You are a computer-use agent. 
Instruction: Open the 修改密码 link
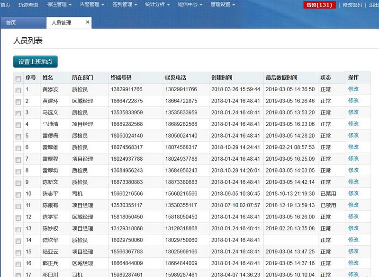(x=352, y=5)
